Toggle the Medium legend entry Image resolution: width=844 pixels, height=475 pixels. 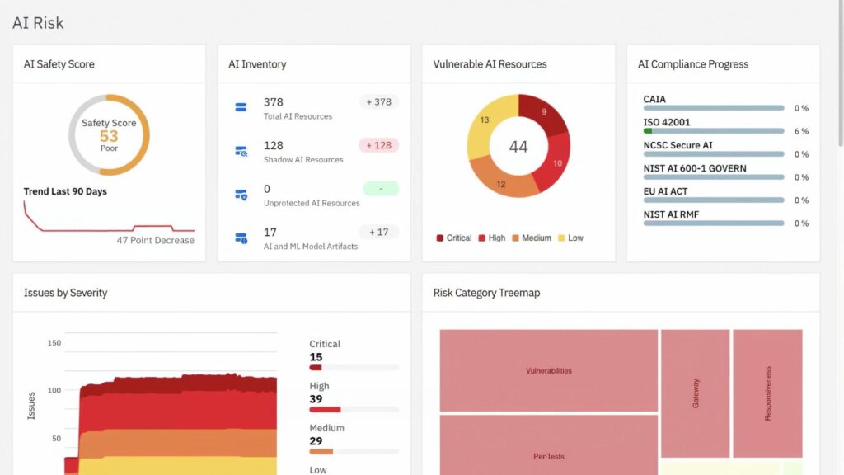tap(532, 237)
